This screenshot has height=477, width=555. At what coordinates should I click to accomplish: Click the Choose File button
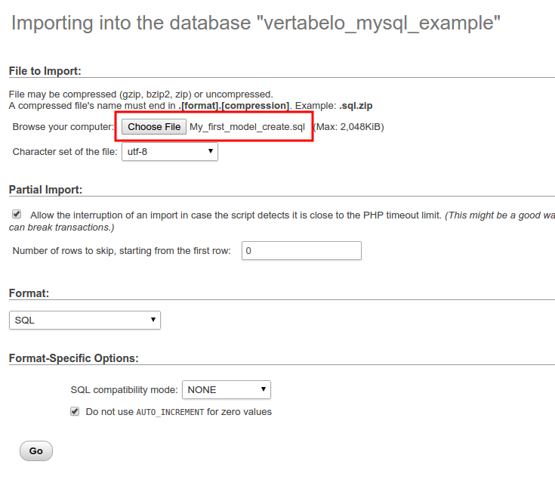(x=154, y=127)
